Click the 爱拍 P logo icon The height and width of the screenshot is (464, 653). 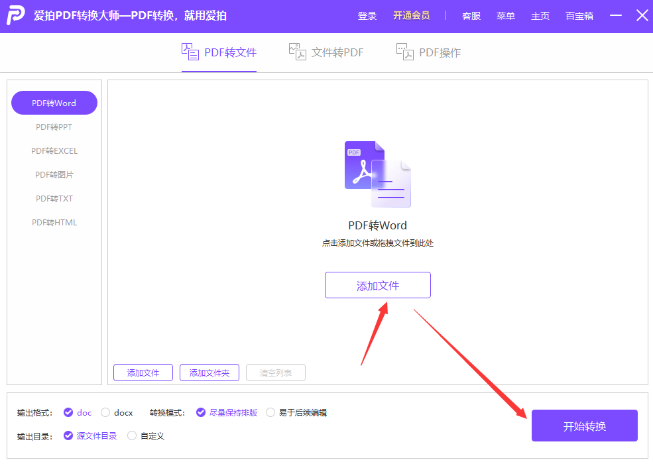(x=16, y=15)
